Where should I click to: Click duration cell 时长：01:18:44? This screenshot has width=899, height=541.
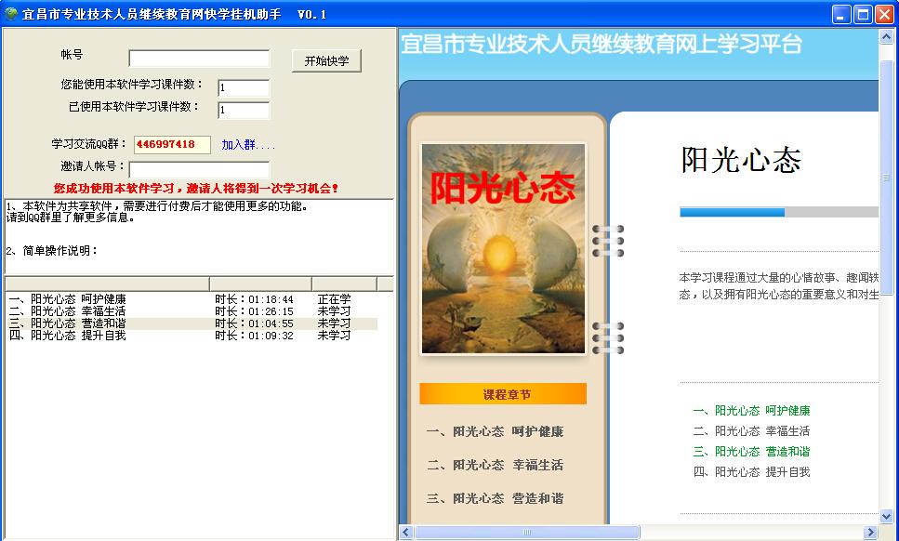[x=254, y=299]
